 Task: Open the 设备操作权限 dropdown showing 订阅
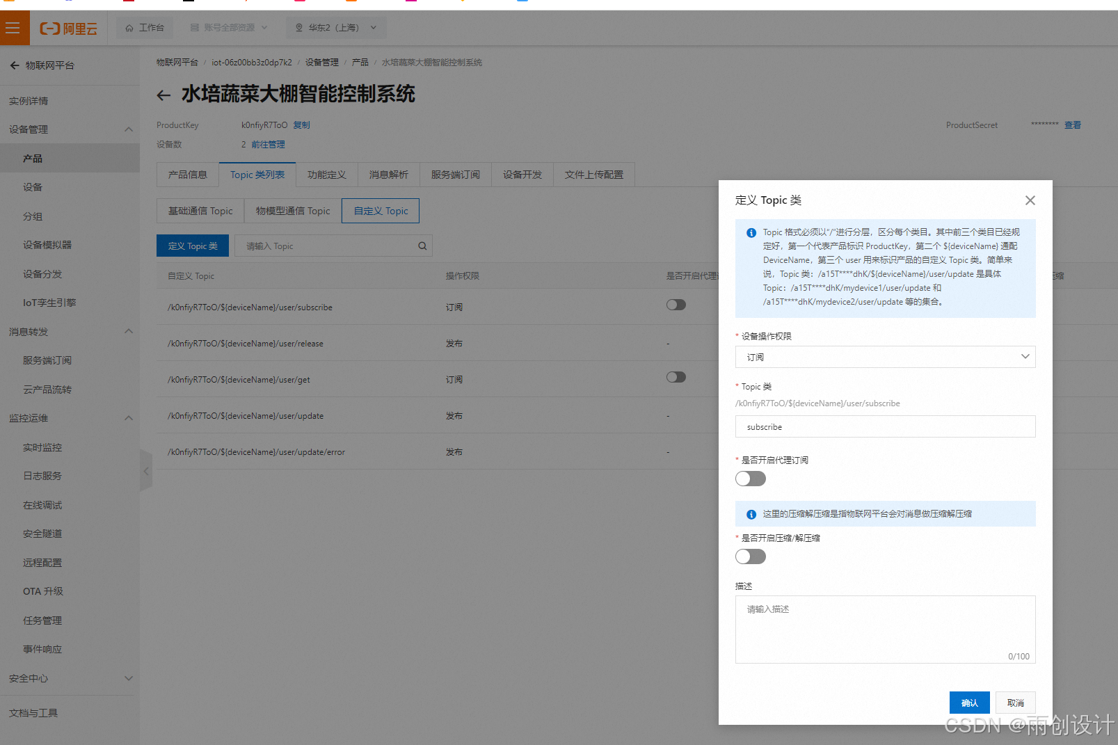click(885, 357)
